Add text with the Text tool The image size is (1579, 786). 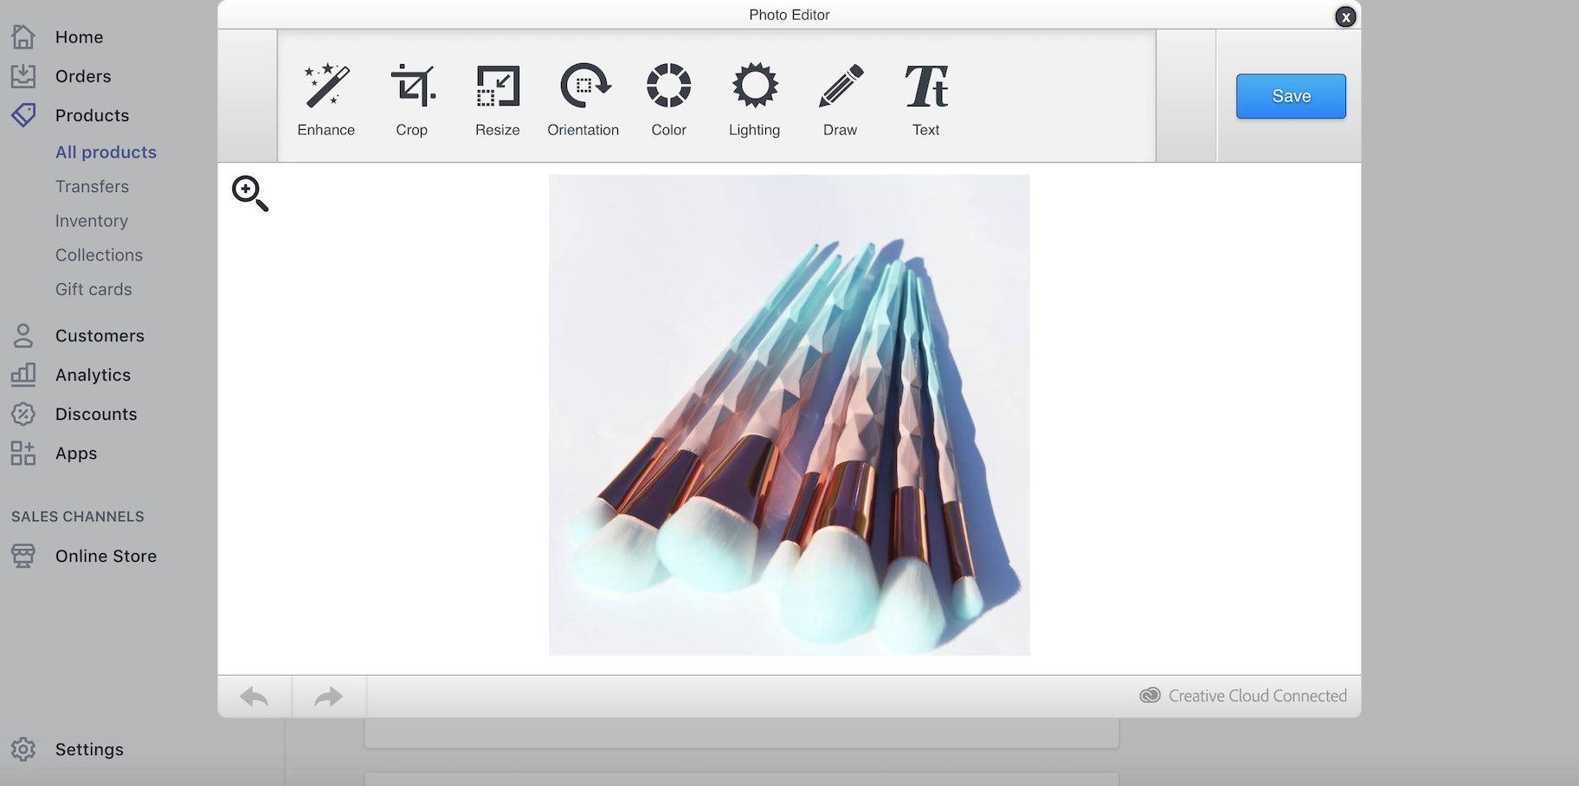[x=925, y=99]
